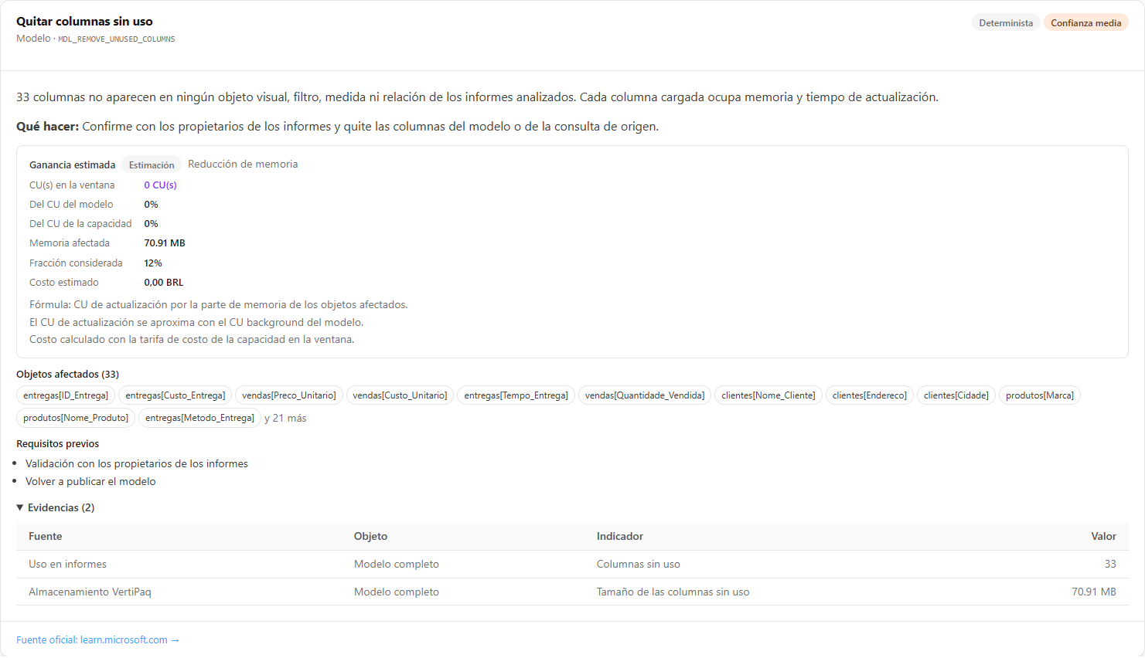This screenshot has height=658, width=1145.
Task: Open the Fuente oficial learn.microsoft.com link
Action: tap(97, 639)
